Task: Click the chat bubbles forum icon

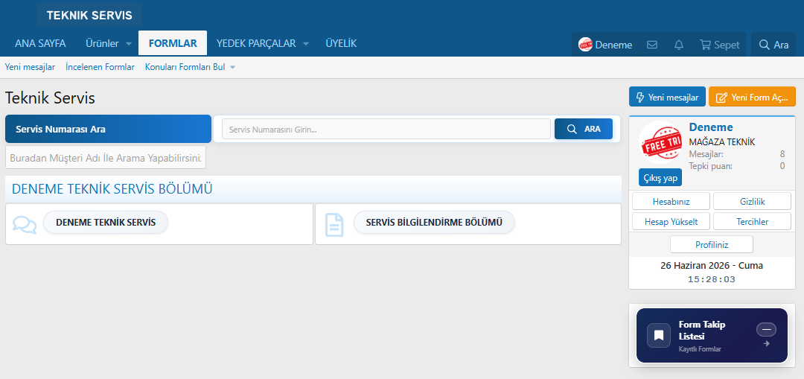Action: point(25,224)
